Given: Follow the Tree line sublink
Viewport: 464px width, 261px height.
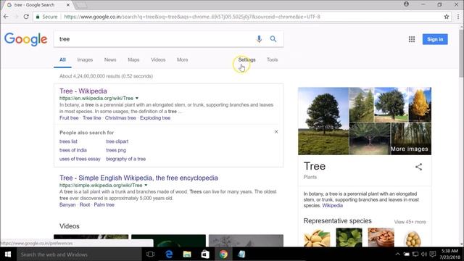Looking at the screenshot, I should click(92, 117).
